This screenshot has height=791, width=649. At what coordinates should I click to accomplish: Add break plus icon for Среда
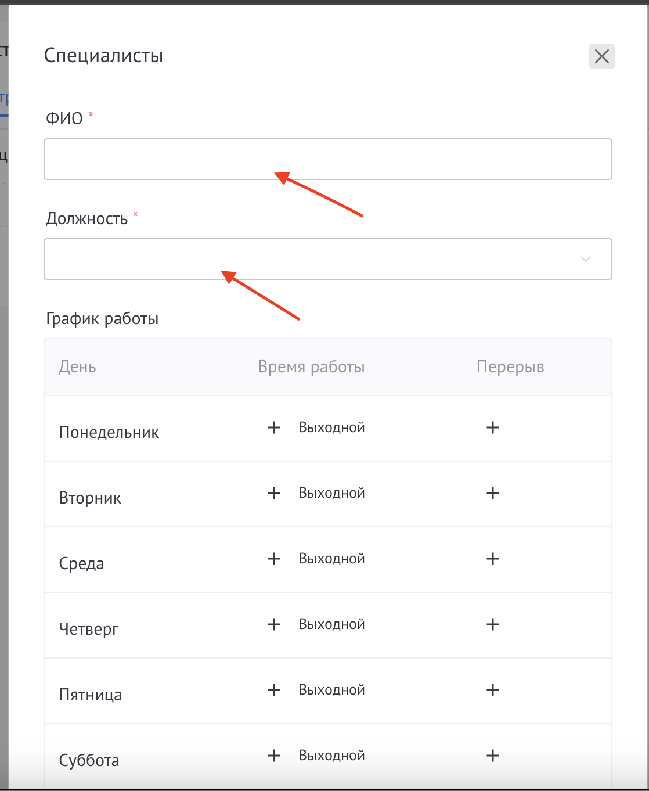(493, 559)
